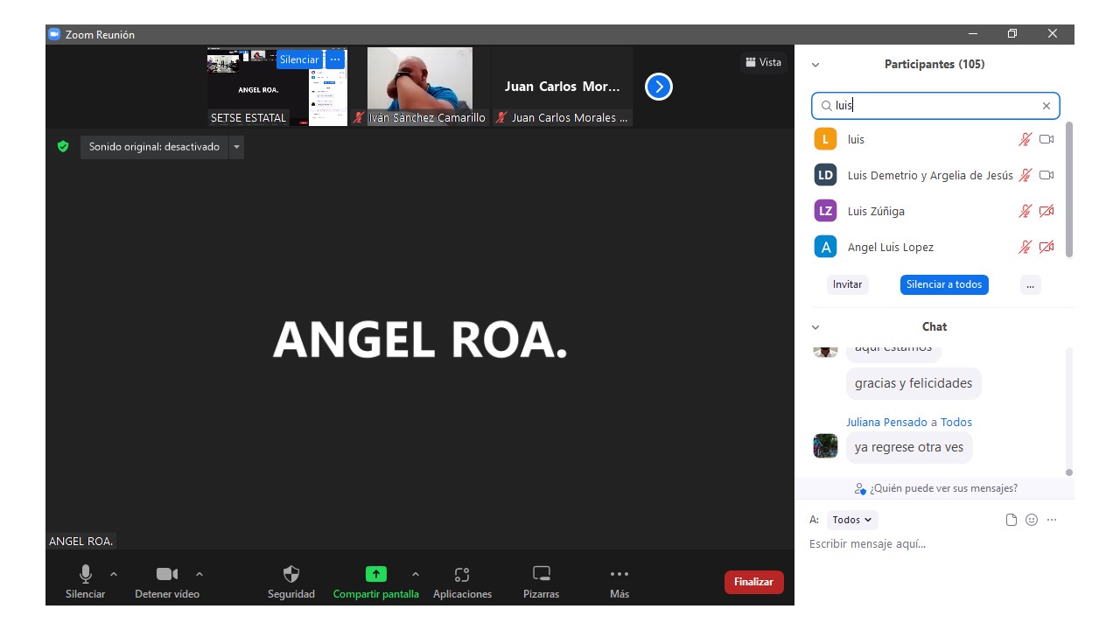Open the Seguridad shield menu
1120x630 pixels.
pyautogui.click(x=291, y=582)
